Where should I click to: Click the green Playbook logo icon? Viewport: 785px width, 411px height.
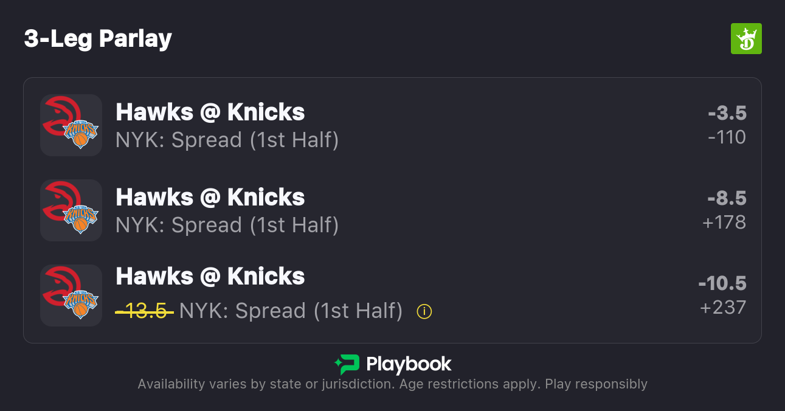click(347, 364)
